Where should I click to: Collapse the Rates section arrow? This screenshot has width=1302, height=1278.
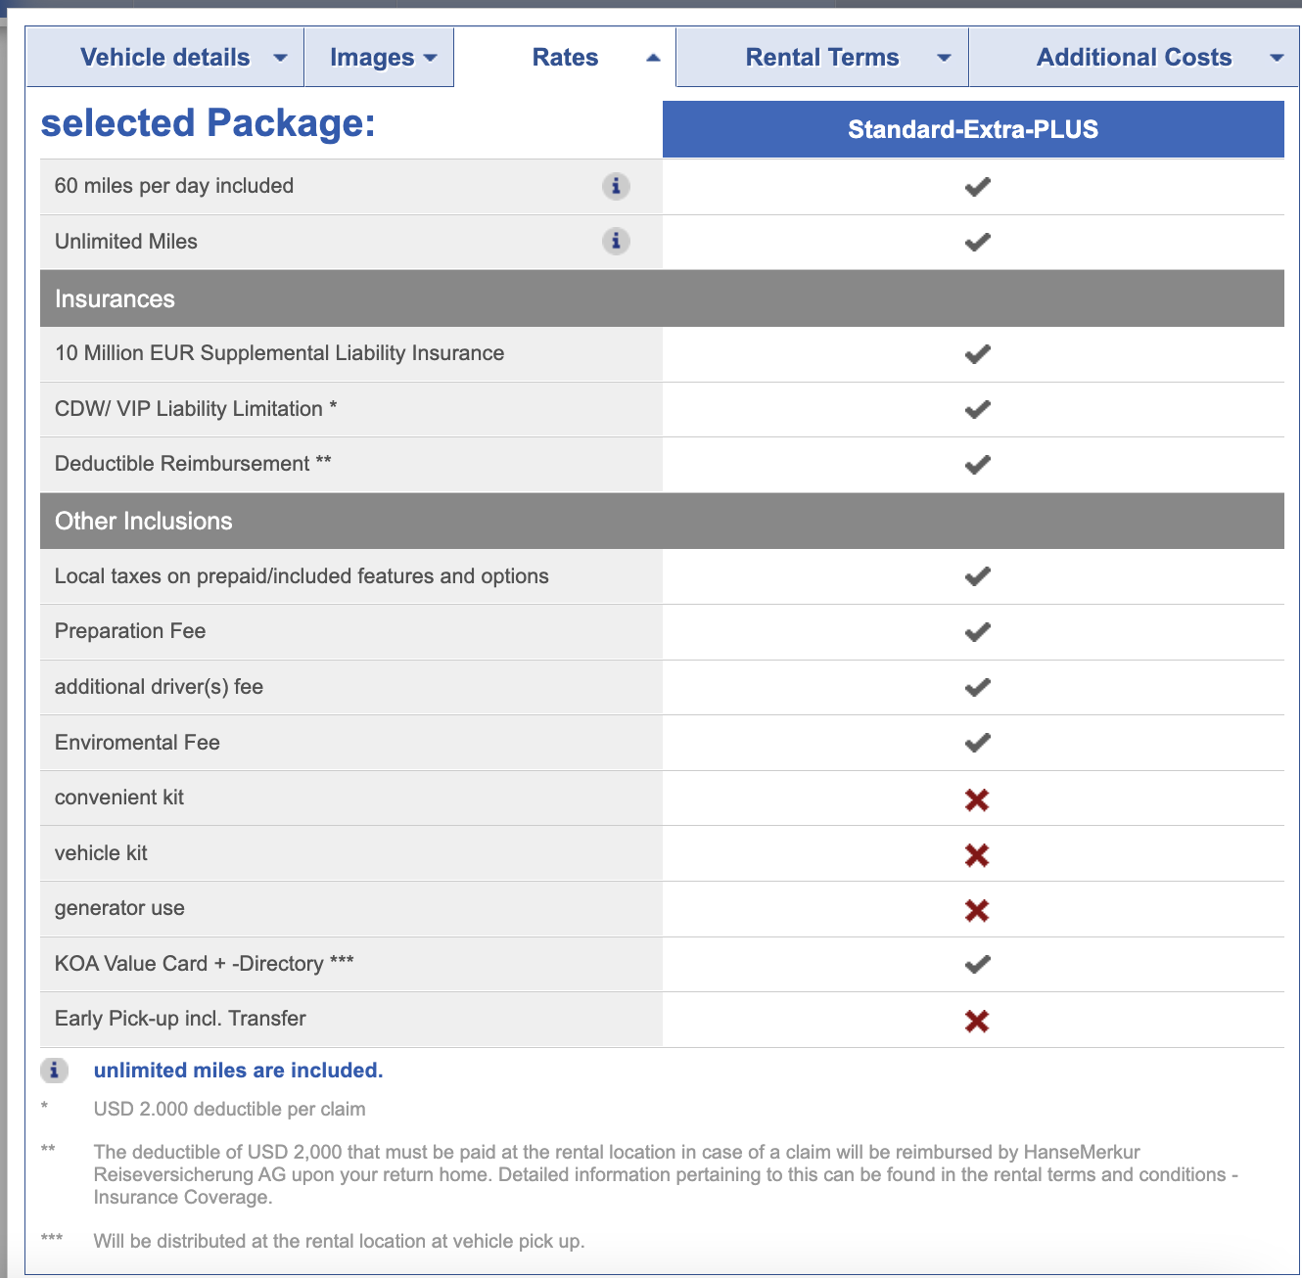pos(653,58)
